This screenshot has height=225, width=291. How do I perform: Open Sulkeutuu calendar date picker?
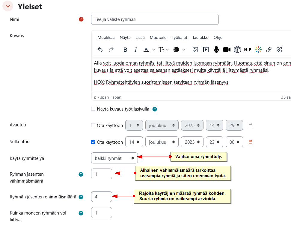point(251,142)
